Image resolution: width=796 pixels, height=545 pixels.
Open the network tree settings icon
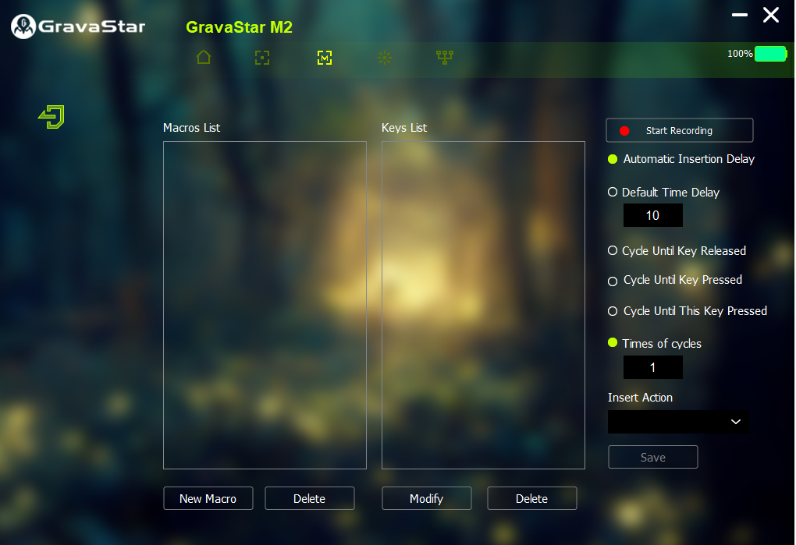point(445,58)
